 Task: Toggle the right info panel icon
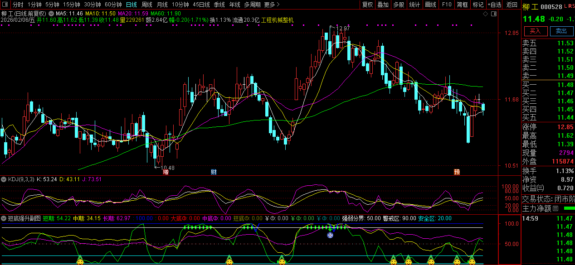[x=493, y=14]
